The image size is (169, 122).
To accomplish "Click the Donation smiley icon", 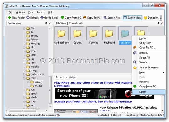I will 145,17.
